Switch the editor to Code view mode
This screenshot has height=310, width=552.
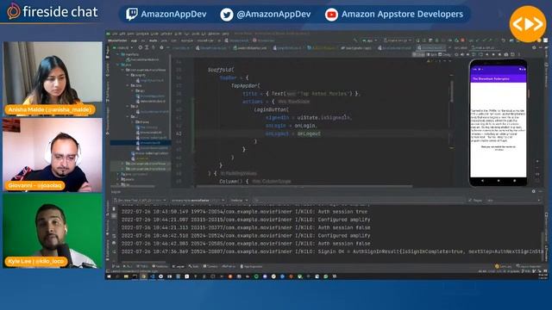(x=418, y=54)
